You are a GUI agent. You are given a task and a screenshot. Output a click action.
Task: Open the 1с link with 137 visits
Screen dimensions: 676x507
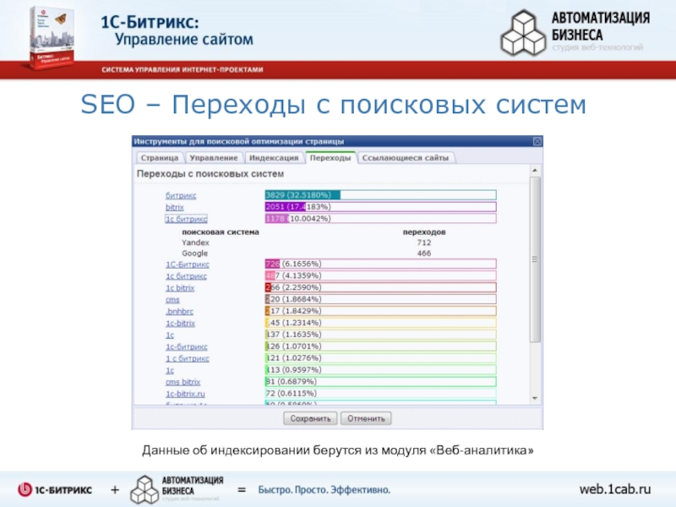click(x=170, y=335)
